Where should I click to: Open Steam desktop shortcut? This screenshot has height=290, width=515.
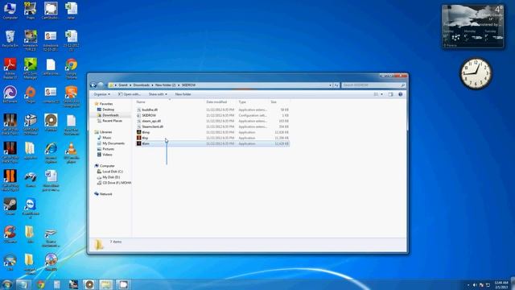(x=10, y=206)
